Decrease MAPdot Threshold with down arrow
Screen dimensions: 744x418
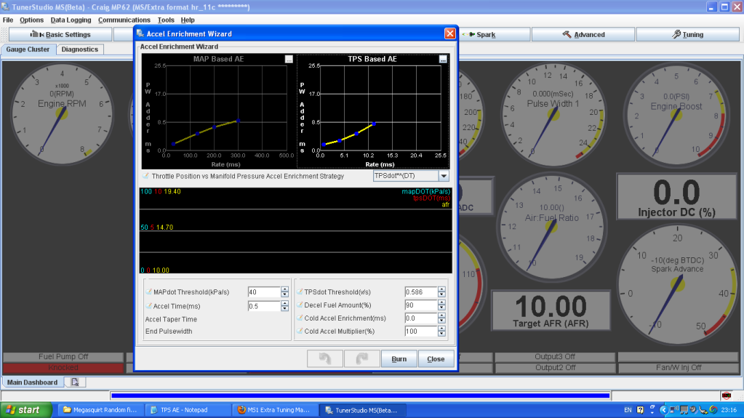[284, 294]
